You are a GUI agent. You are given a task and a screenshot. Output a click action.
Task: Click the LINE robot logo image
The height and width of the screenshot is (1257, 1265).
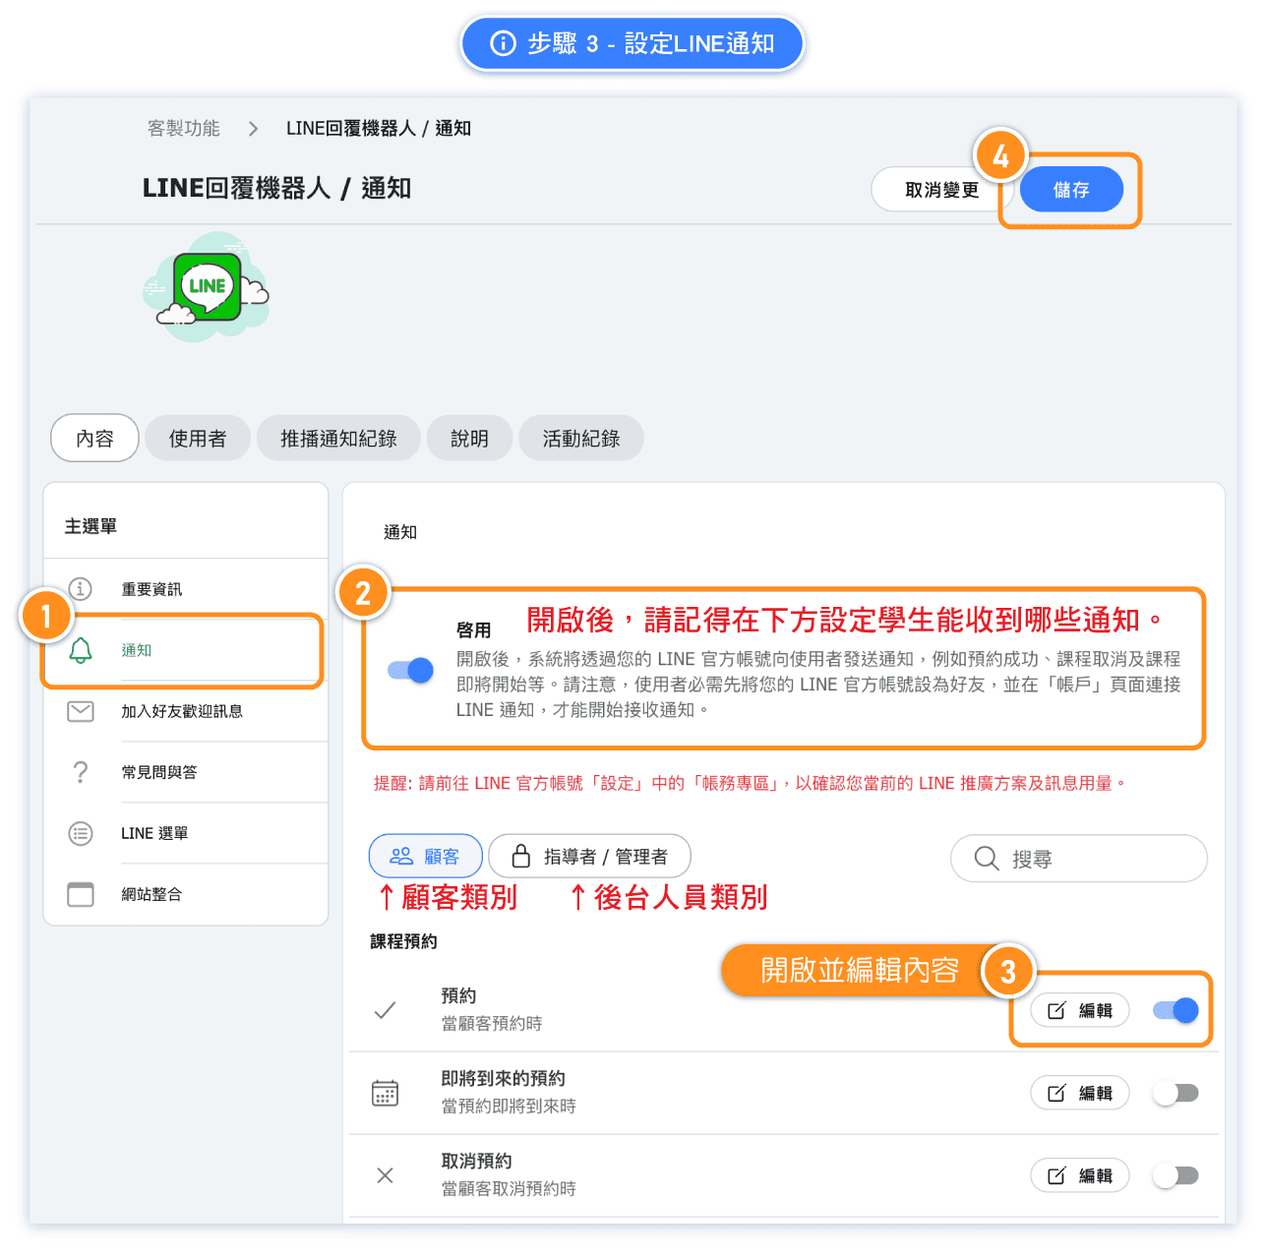(x=208, y=287)
